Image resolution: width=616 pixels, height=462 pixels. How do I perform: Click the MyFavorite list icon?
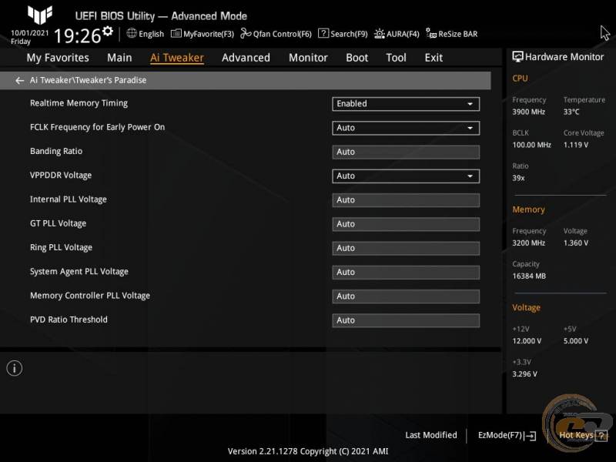tap(176, 34)
